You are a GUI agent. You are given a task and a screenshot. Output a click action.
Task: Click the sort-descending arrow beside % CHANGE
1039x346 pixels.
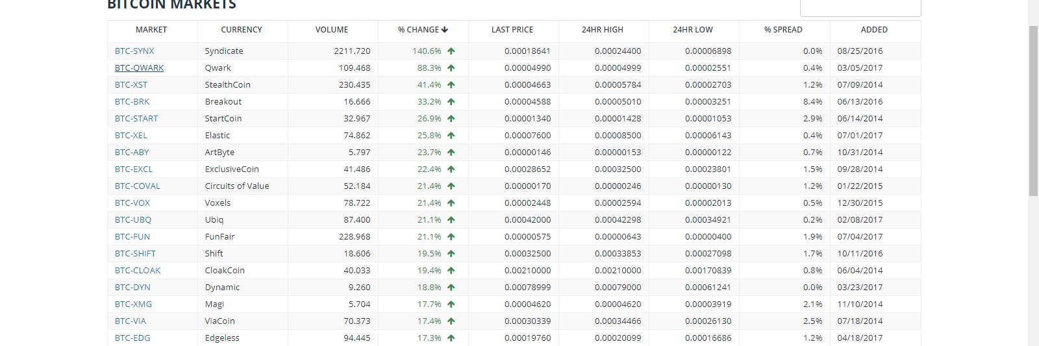click(x=445, y=30)
